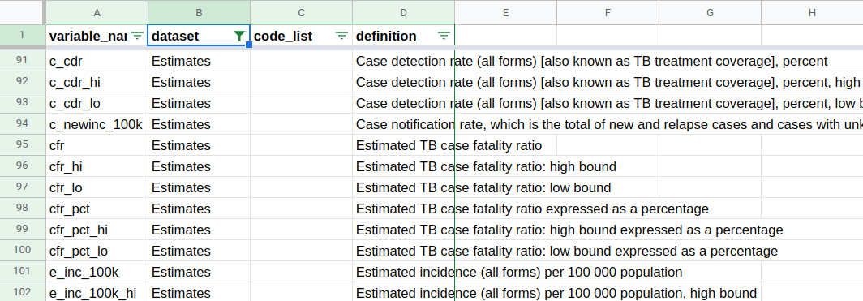Click the select-all corner box
Viewport: 863px width, 301px height.
coord(22,12)
